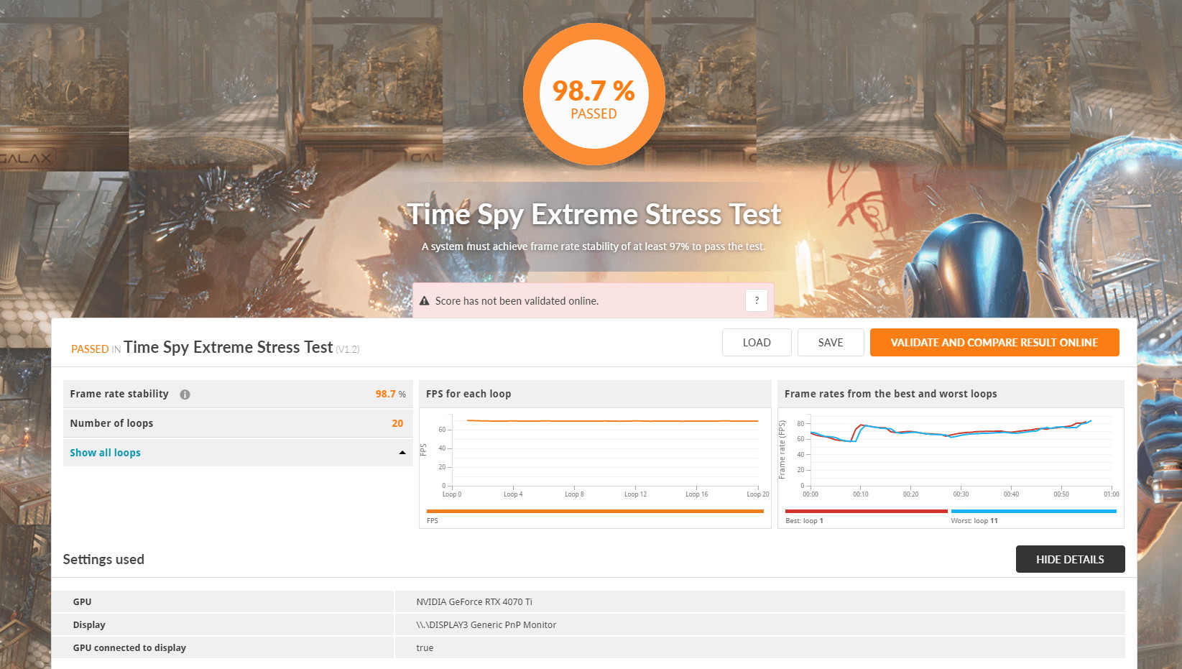This screenshot has height=669, width=1182.
Task: Click the Show all loops link
Action: tap(105, 453)
